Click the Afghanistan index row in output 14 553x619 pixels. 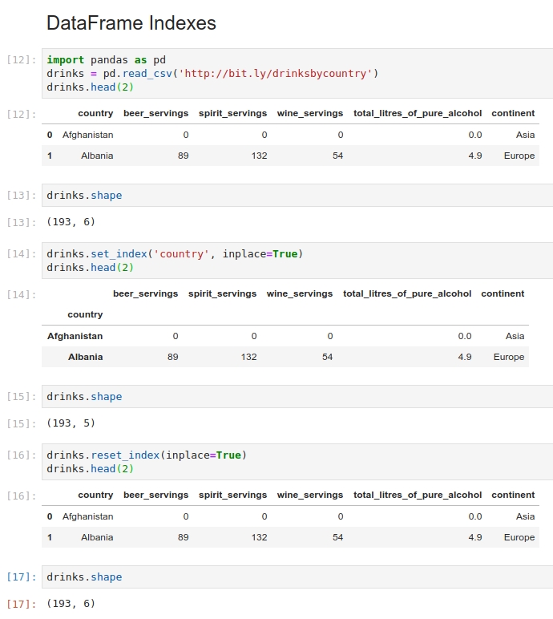(x=285, y=336)
